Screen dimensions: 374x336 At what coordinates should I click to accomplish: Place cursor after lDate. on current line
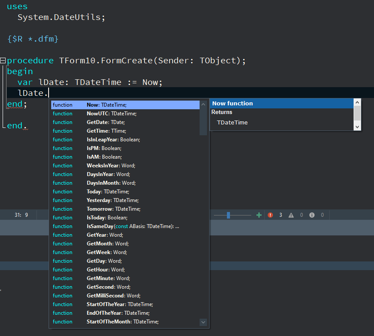tap(49, 93)
